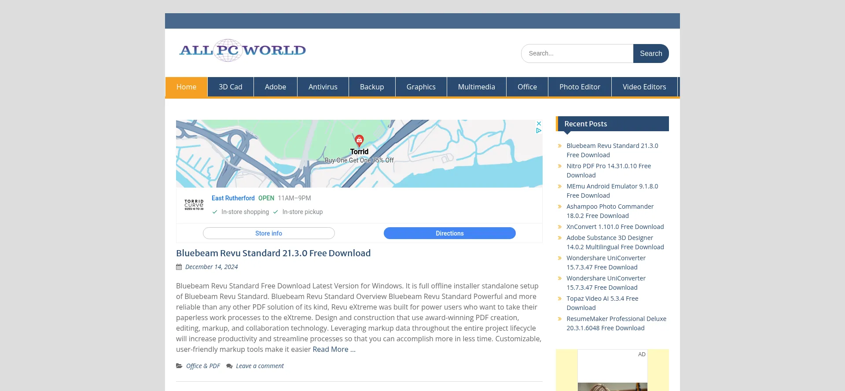Open Topaz Video AI 5.3.4 post
The height and width of the screenshot is (391, 845).
pos(603,303)
